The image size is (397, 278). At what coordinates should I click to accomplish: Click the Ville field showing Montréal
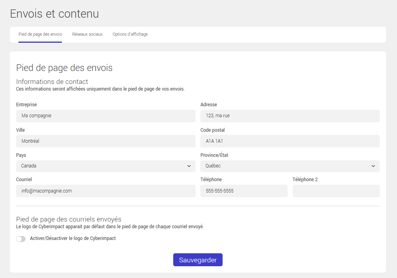[105, 141]
